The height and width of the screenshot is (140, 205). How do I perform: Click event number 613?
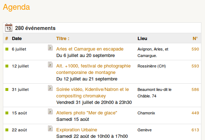coord(195,130)
